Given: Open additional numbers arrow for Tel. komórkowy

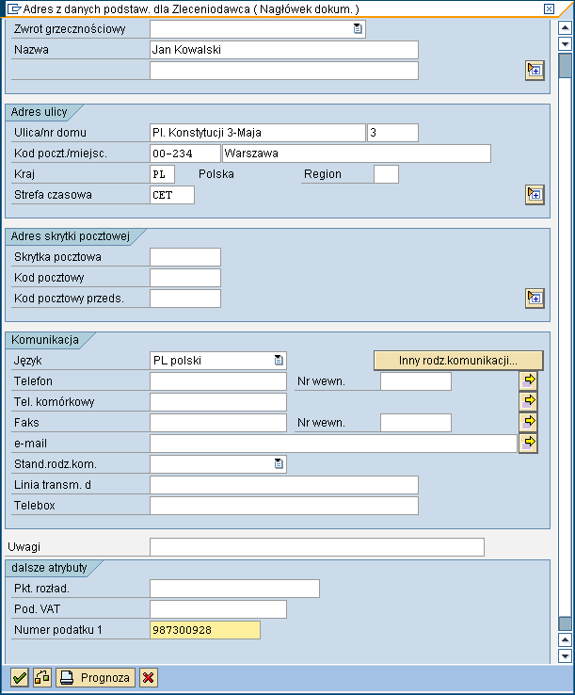Looking at the screenshot, I should click(x=528, y=402).
